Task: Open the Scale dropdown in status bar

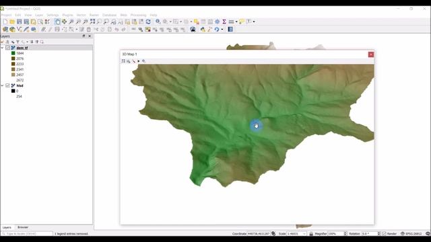Action: pyautogui.click(x=304, y=234)
